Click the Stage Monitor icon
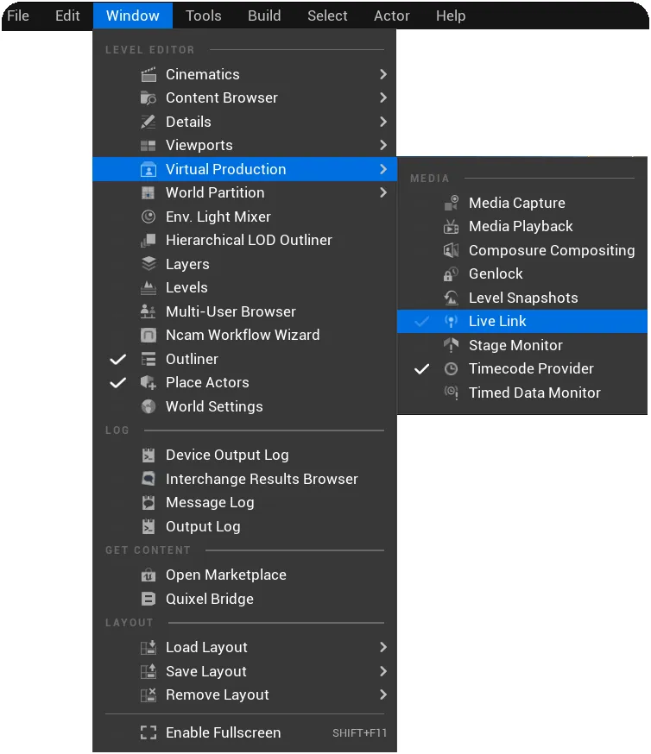 tap(451, 345)
